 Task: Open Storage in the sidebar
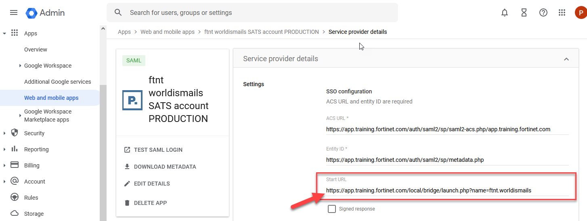(34, 214)
